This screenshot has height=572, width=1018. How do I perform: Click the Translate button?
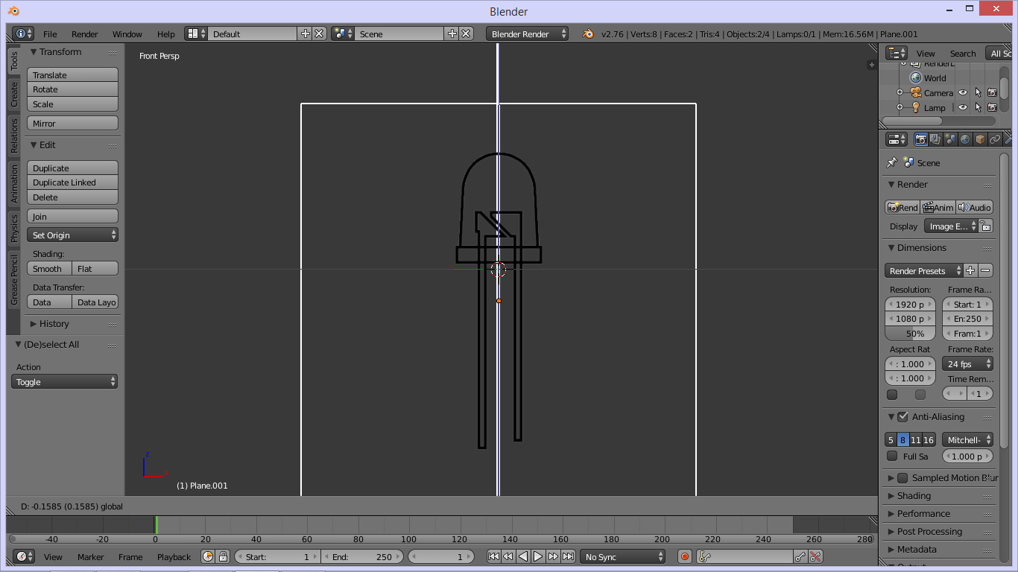click(73, 75)
